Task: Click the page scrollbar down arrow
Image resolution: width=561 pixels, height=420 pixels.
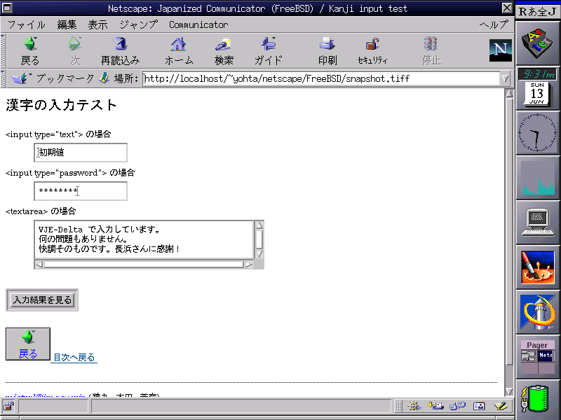Action: point(509,391)
